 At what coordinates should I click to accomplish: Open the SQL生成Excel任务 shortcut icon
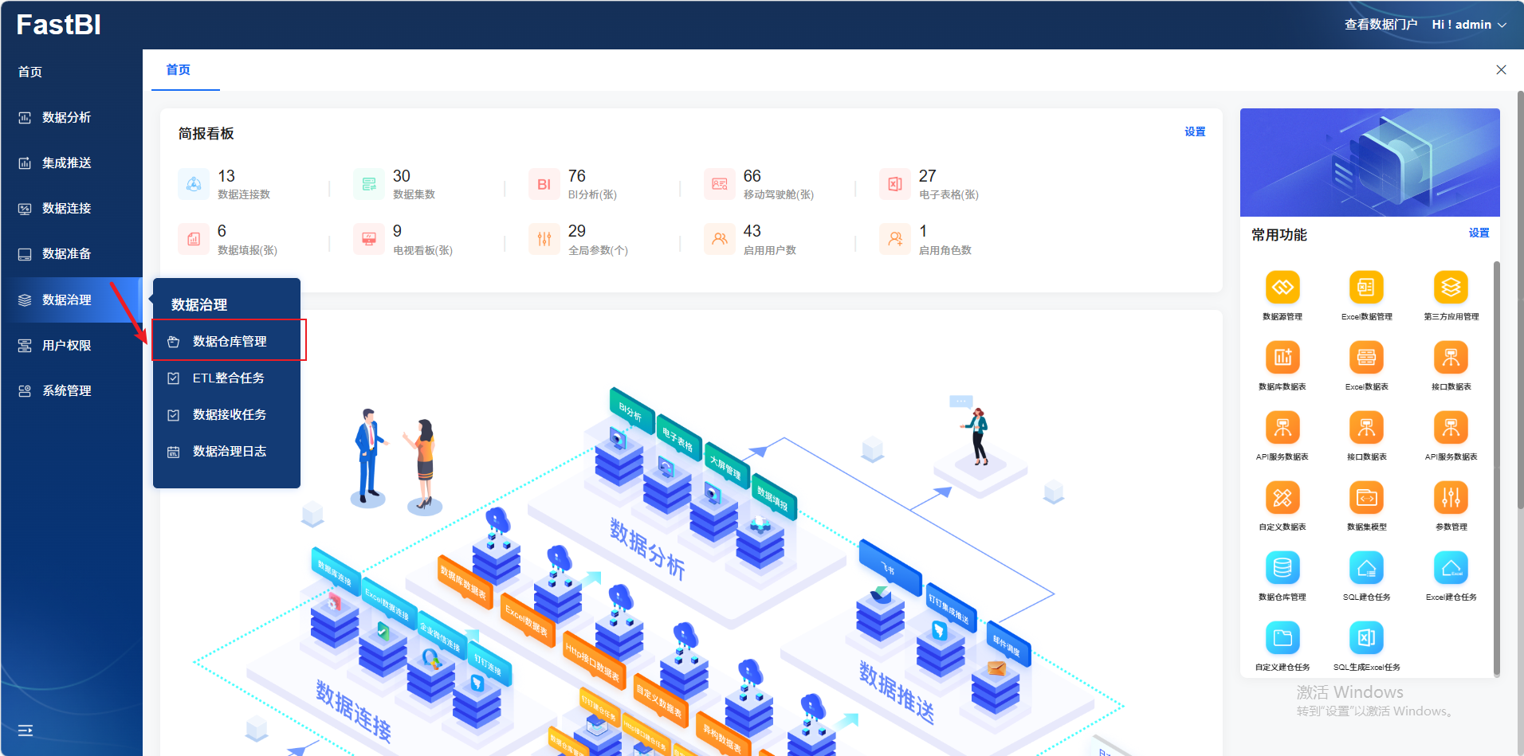point(1366,638)
